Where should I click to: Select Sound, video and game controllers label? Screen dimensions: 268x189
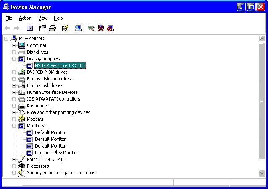point(62,173)
